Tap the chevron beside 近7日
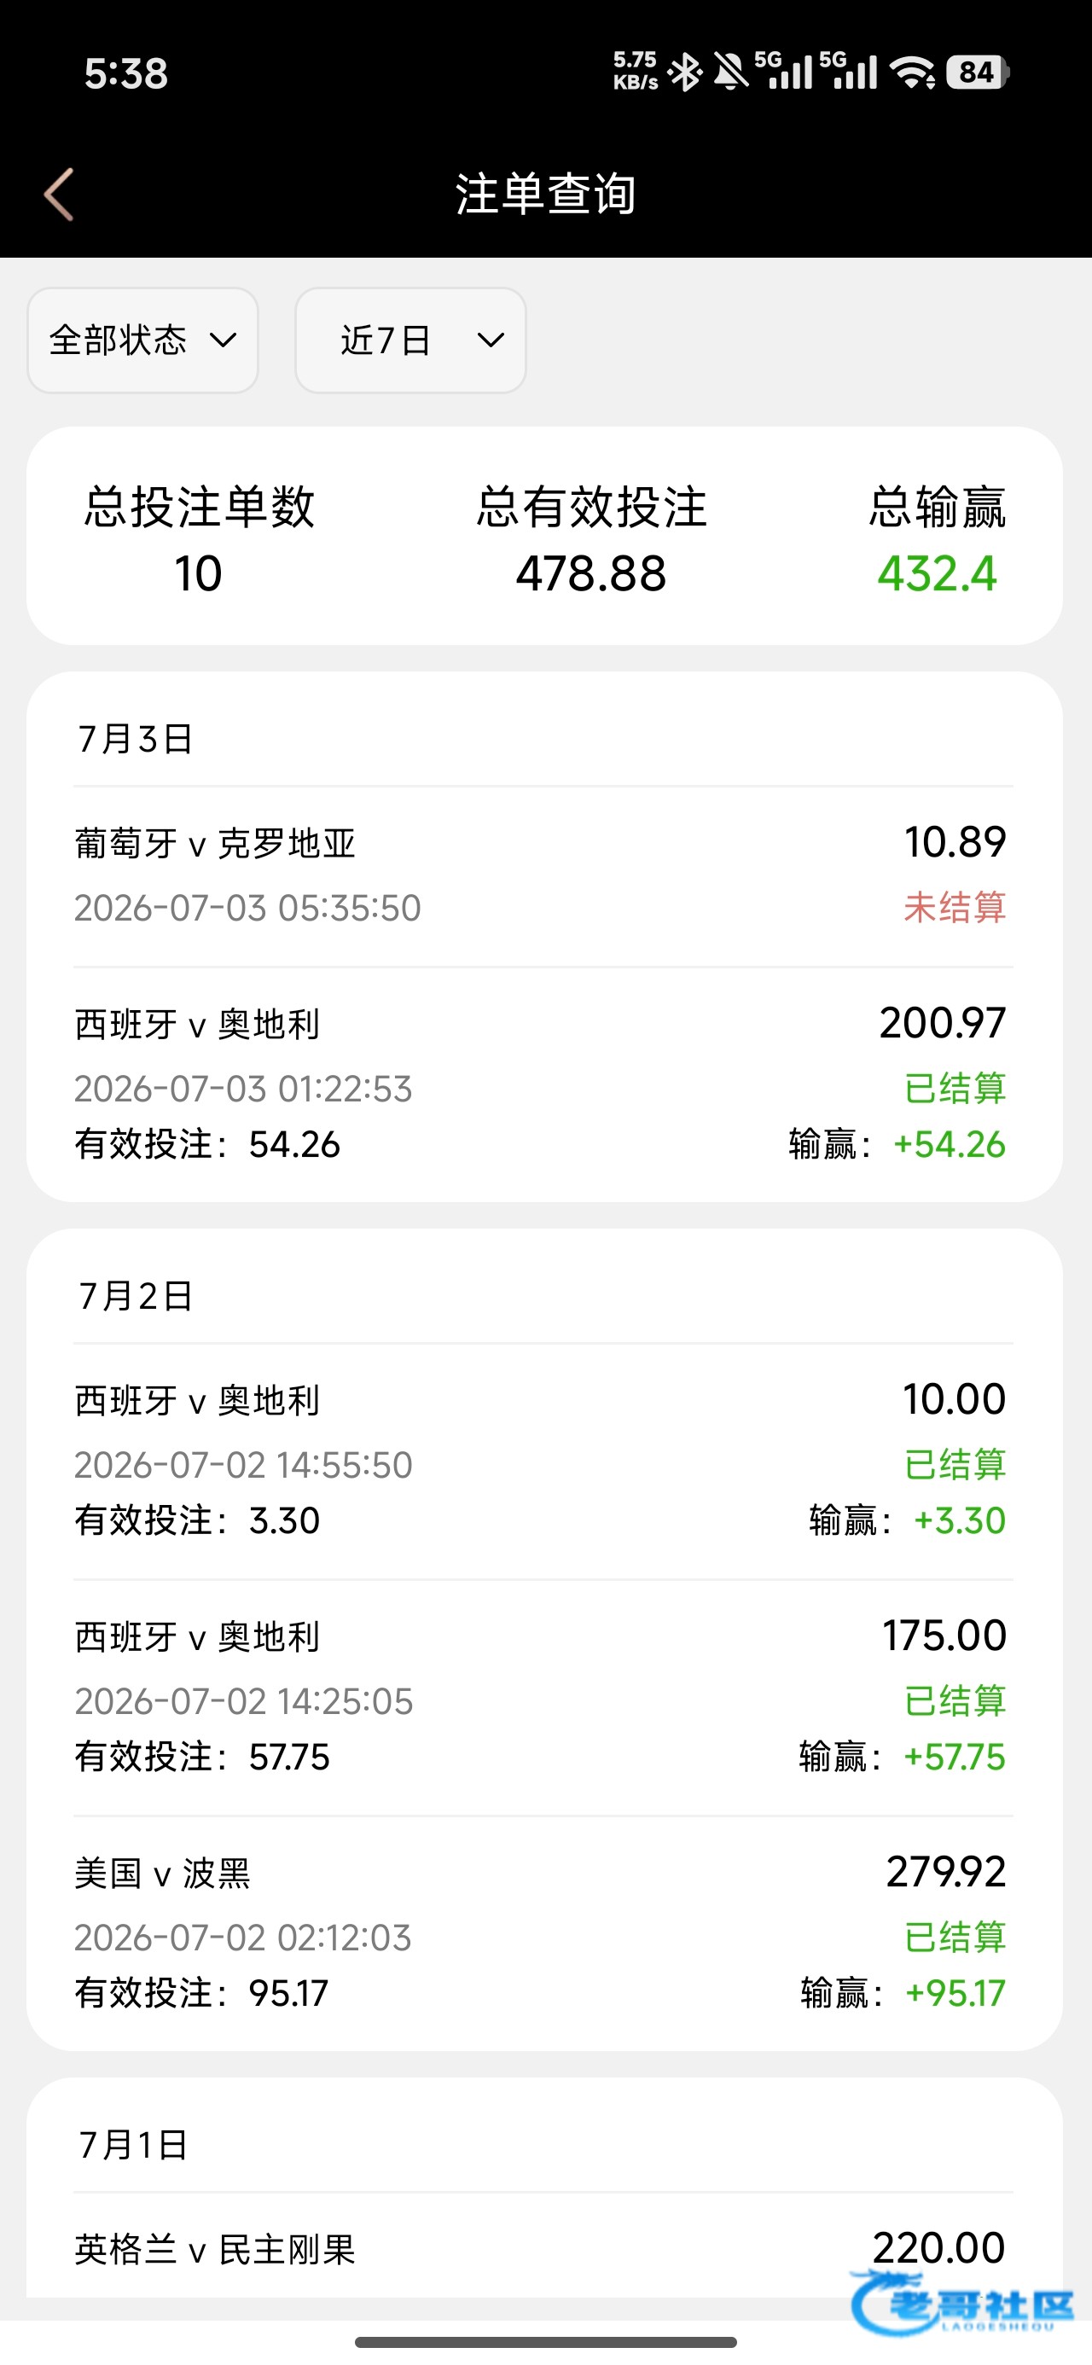1092x2365 pixels. point(491,340)
